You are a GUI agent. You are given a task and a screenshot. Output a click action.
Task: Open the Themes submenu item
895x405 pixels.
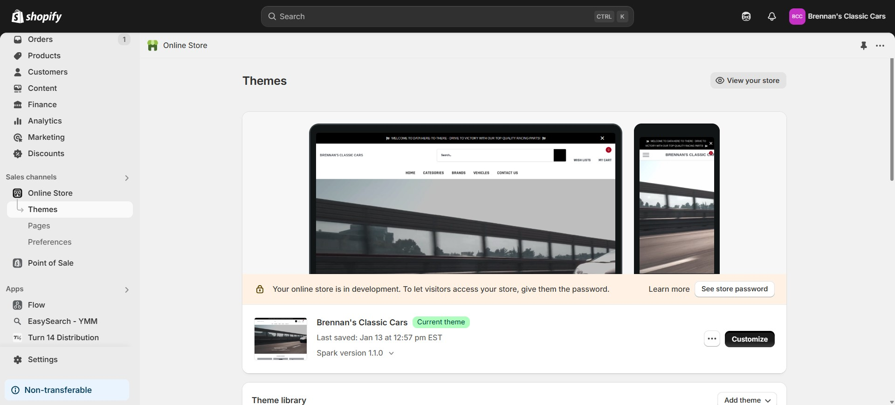point(70,210)
